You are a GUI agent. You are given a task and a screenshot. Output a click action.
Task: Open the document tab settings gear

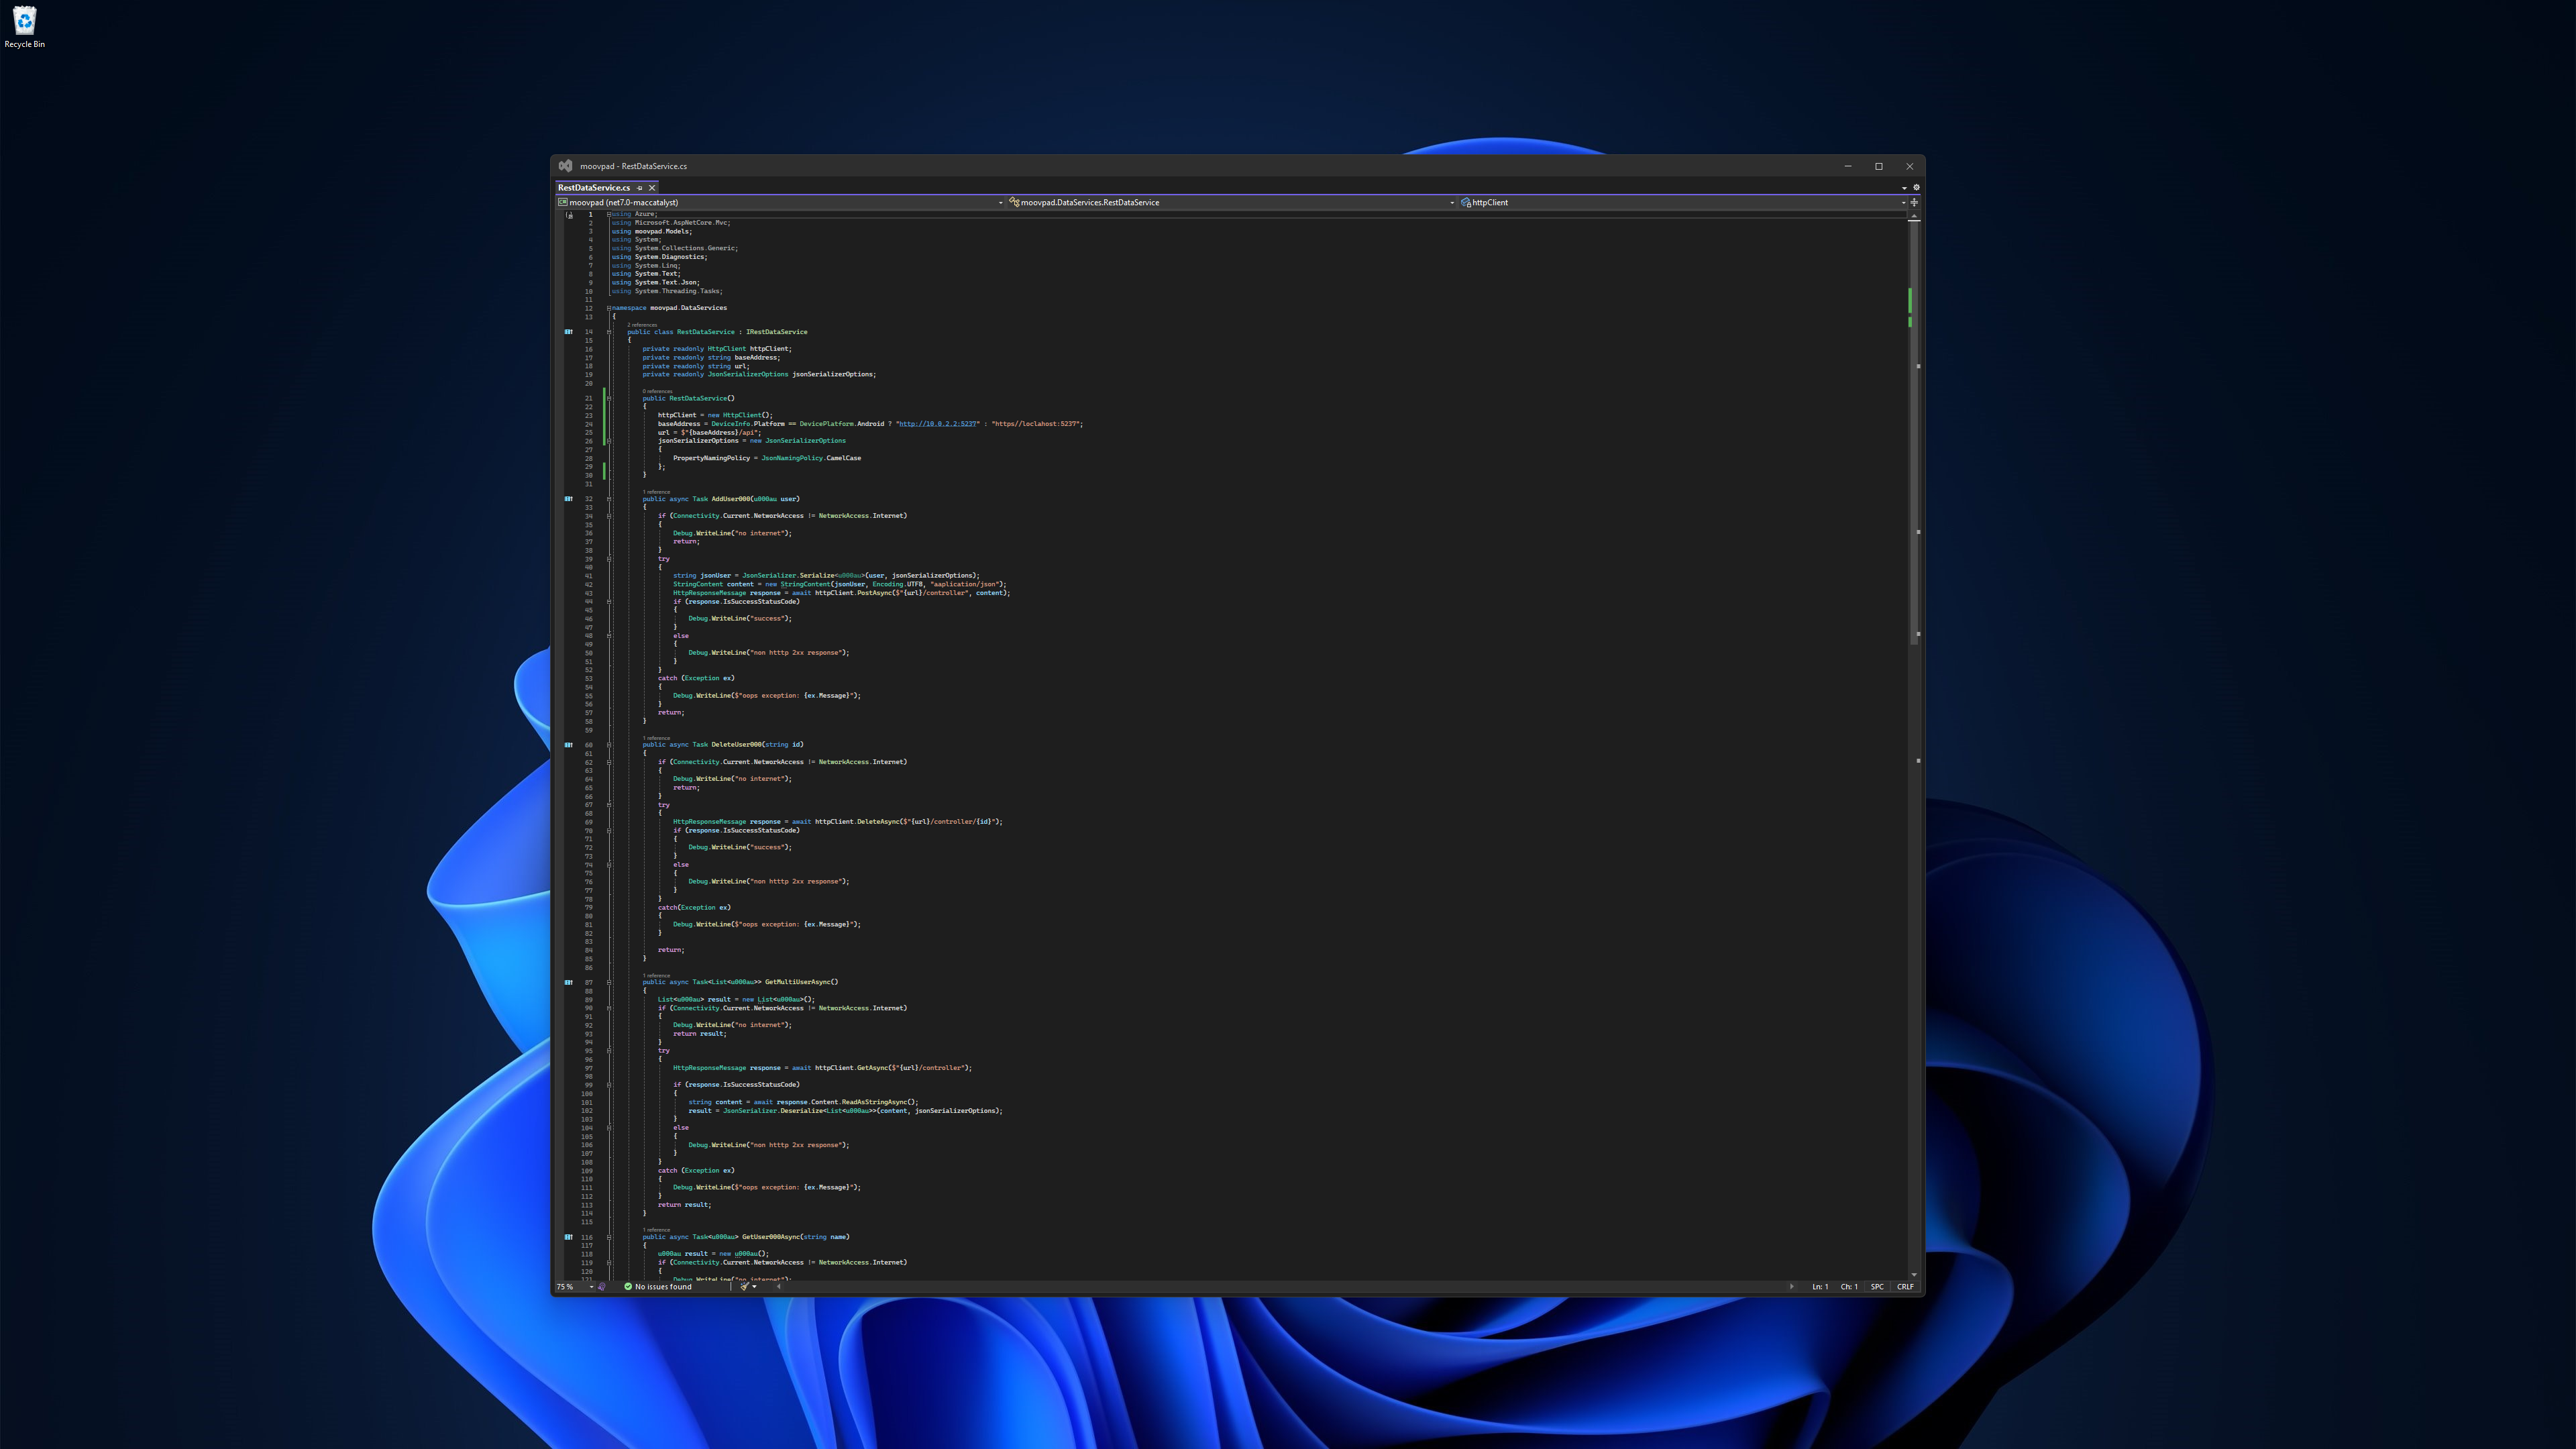tap(1916, 188)
